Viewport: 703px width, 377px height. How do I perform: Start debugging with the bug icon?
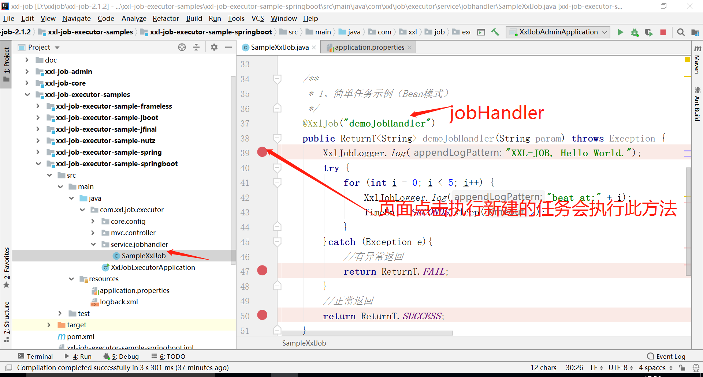[x=635, y=32]
